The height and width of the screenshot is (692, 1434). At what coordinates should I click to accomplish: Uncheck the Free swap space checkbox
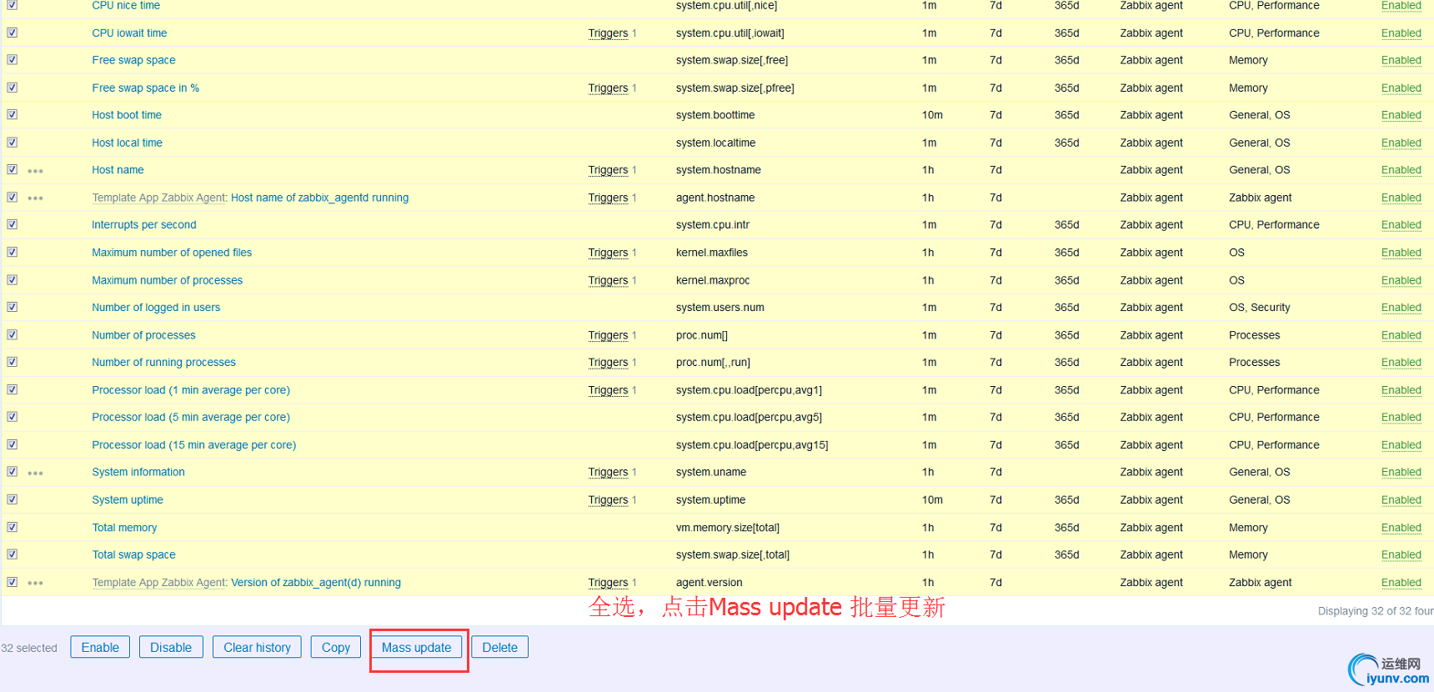tap(13, 59)
